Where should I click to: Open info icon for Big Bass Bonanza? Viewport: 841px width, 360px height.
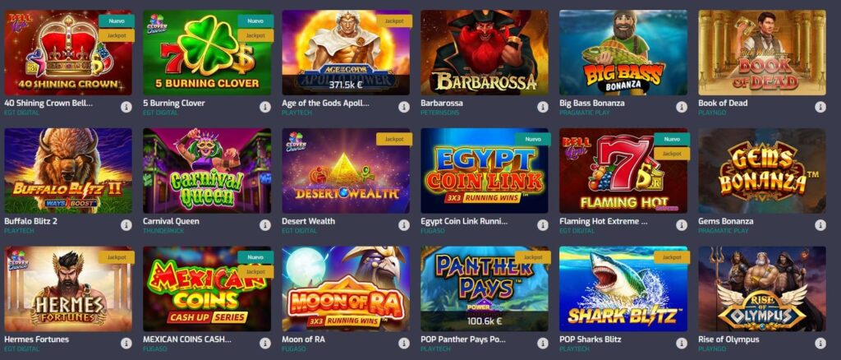681,107
